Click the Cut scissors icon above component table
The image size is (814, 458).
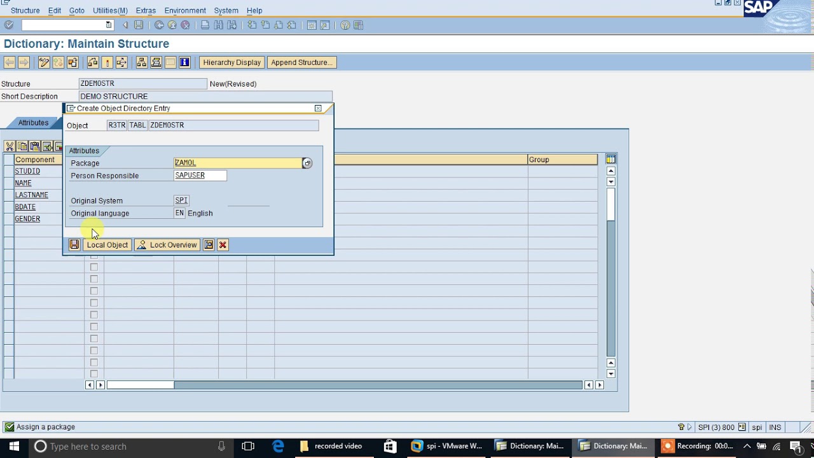[x=10, y=146]
